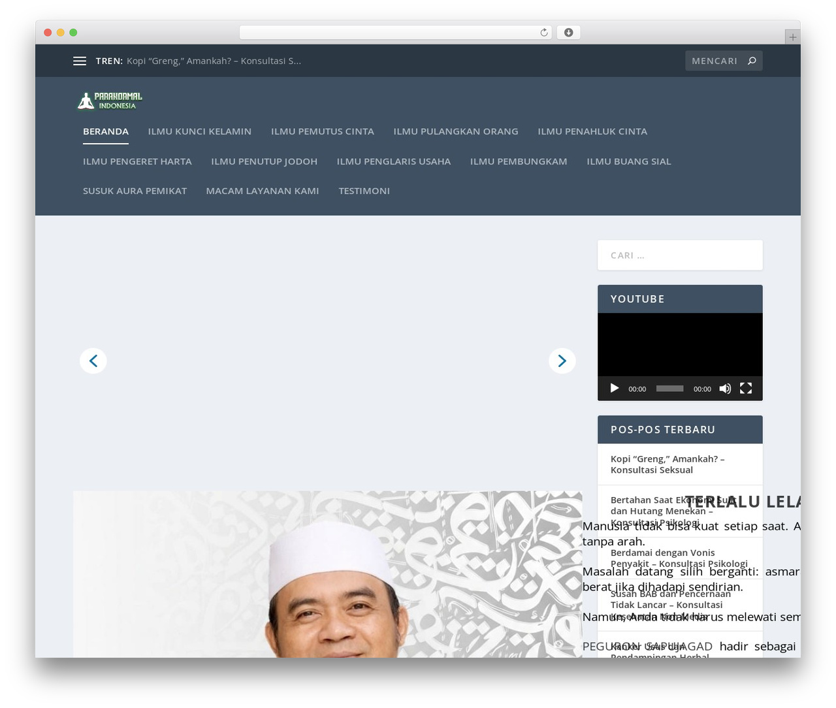836x708 pixels.
Task: Open Ilmu Penahluk Cinta menu
Action: [592, 131]
